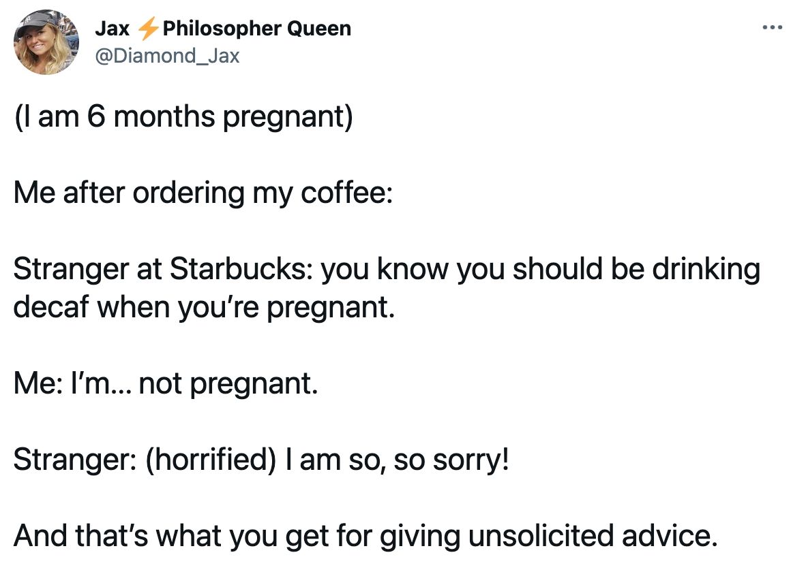Click the final line about unsolicited advice

[365, 536]
